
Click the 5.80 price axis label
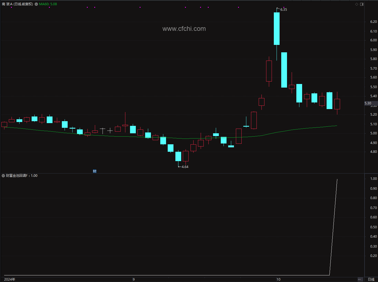point(374,59)
